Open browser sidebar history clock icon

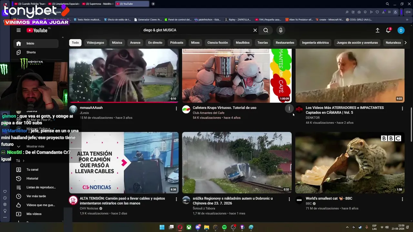[5, 198]
